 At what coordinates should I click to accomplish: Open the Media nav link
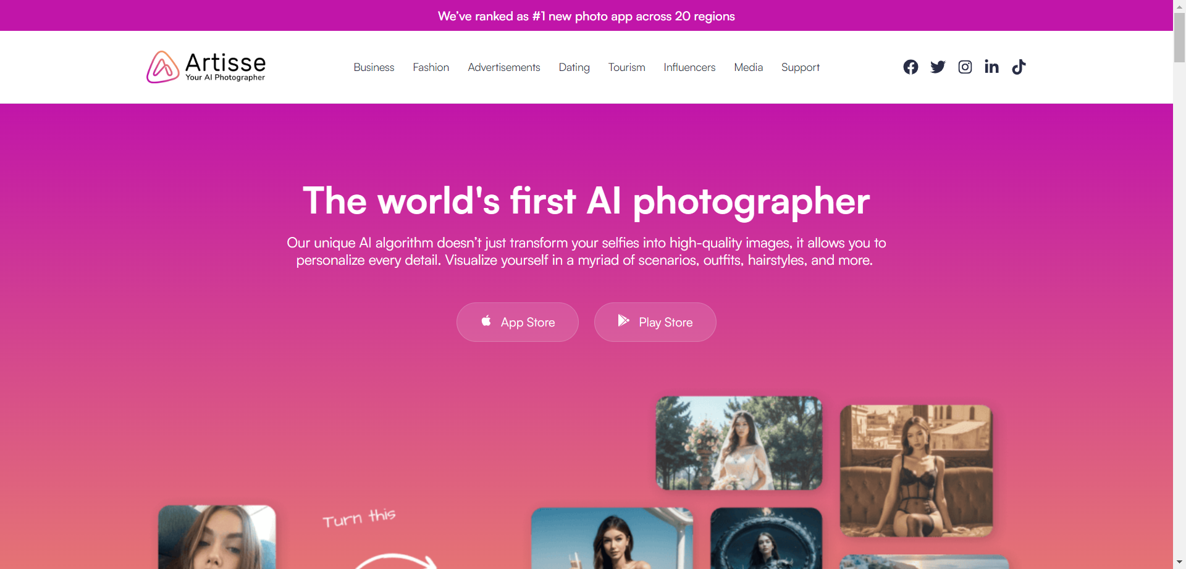click(x=749, y=67)
